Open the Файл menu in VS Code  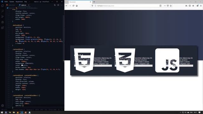click(x=6, y=2)
